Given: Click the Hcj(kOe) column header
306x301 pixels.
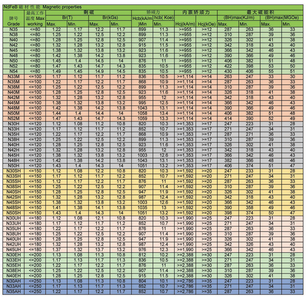Looking at the screenshot, I should tap(207, 24).
